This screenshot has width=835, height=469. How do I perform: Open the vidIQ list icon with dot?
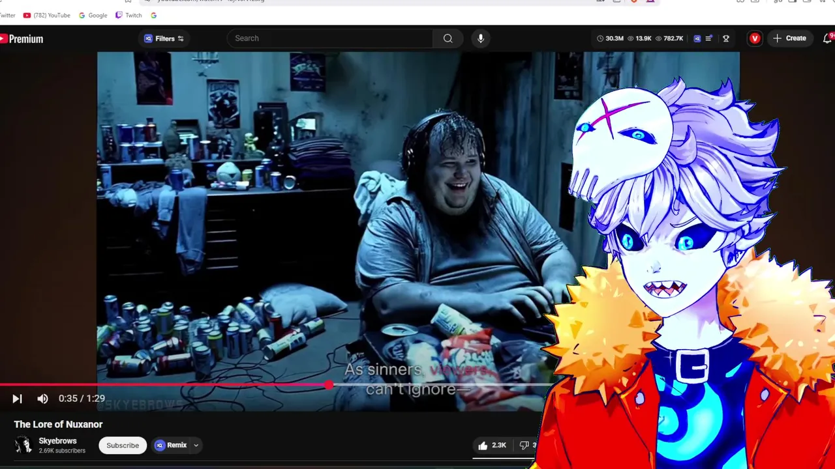pos(709,38)
